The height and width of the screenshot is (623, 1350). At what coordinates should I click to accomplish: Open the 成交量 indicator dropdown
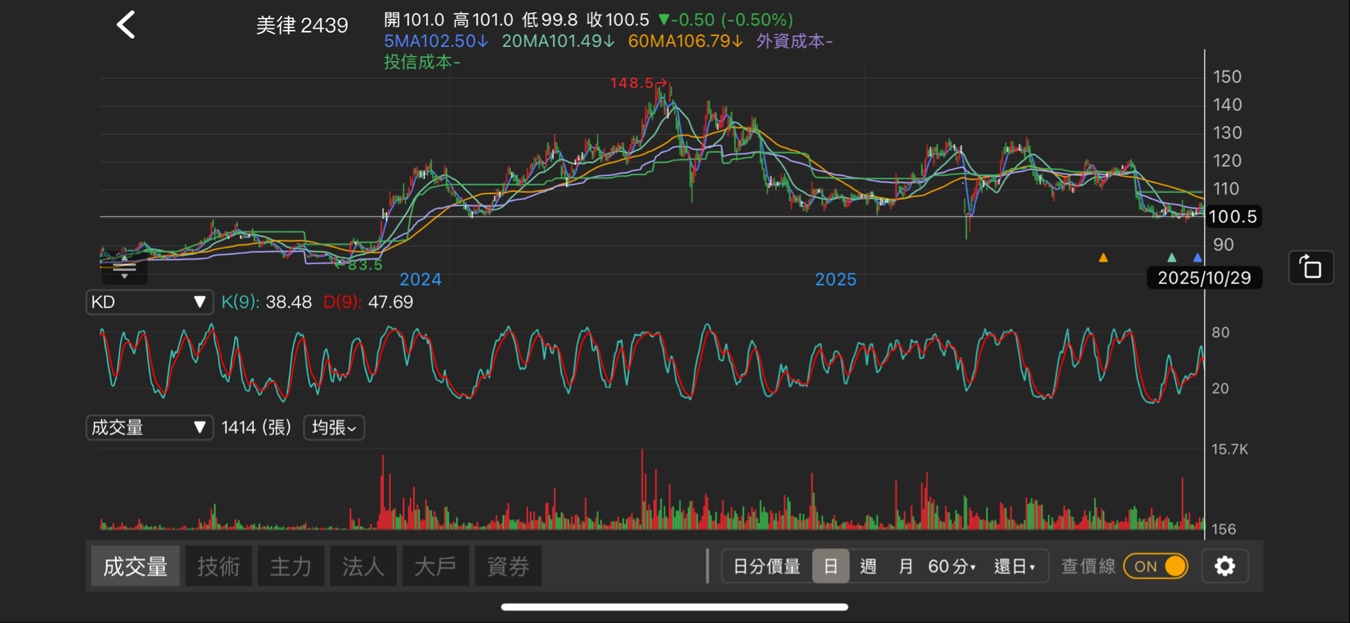click(149, 428)
